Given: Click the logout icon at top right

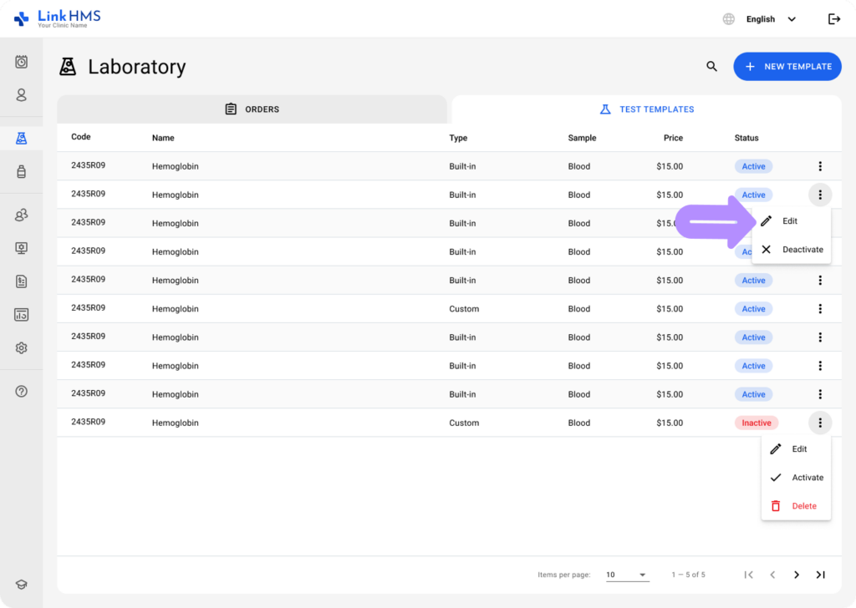Looking at the screenshot, I should 834,18.
